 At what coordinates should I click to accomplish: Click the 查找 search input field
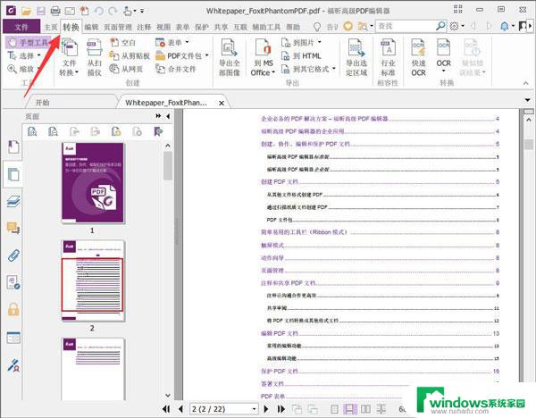[x=406, y=26]
